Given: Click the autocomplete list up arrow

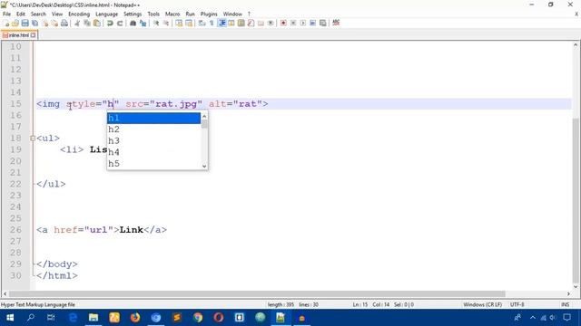Looking at the screenshot, I should (204, 117).
